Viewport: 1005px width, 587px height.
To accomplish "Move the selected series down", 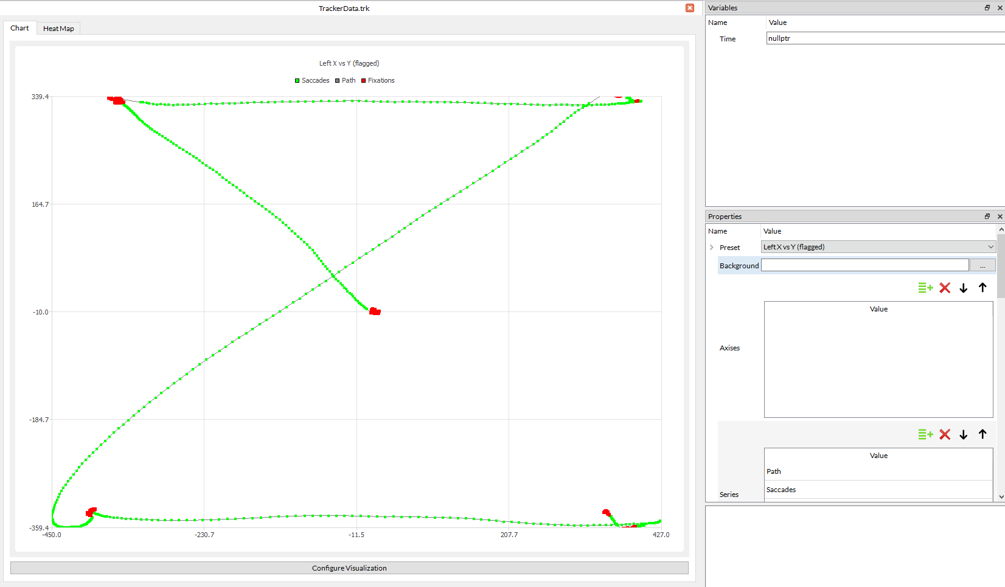I will pos(964,434).
